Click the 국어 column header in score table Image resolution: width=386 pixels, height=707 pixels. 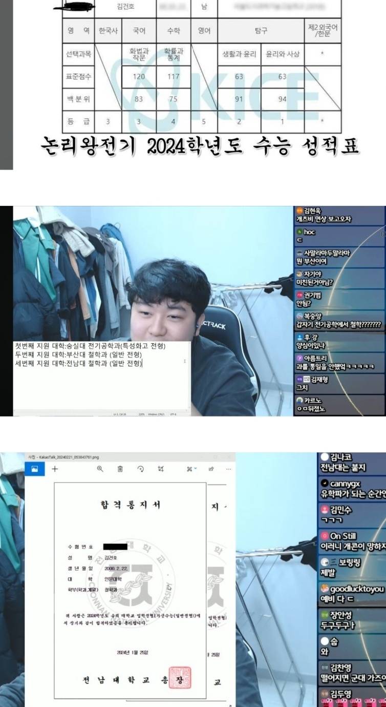click(x=139, y=31)
